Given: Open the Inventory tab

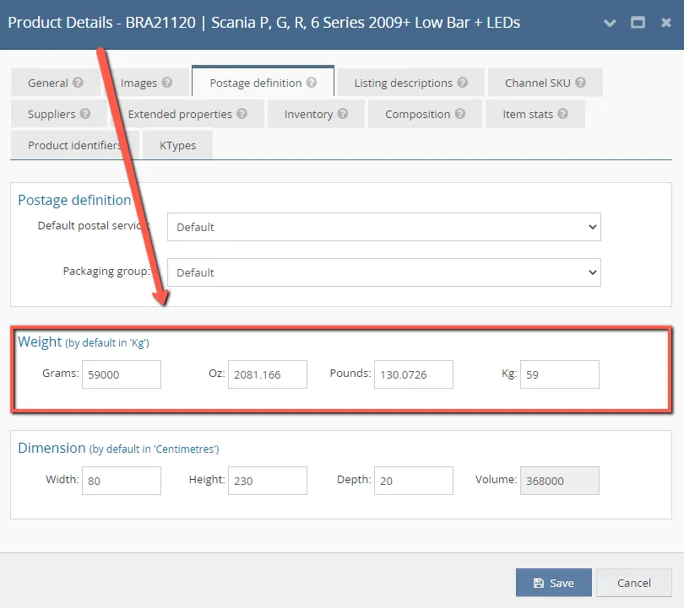Looking at the screenshot, I should coord(316,114).
